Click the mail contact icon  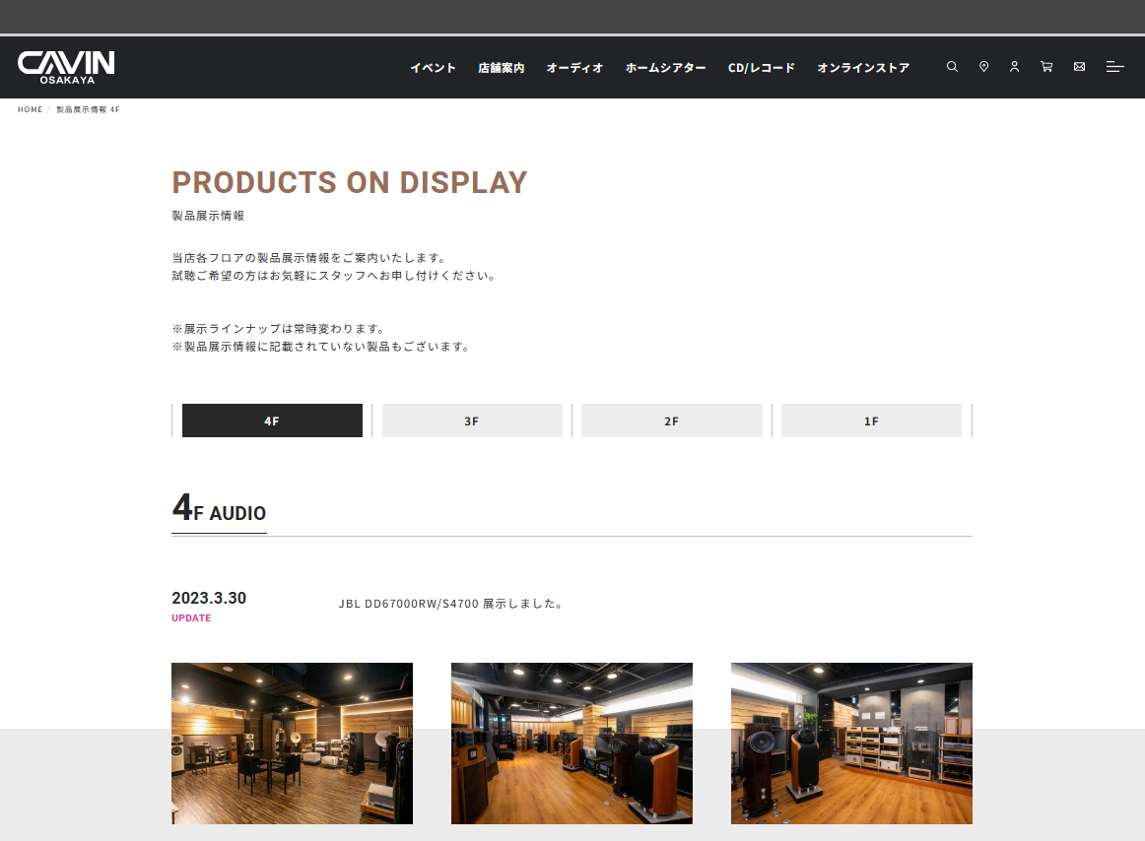click(1079, 67)
